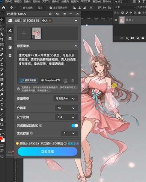Toggle lock all padlock icon
The height and width of the screenshot is (182, 146).
139,13
